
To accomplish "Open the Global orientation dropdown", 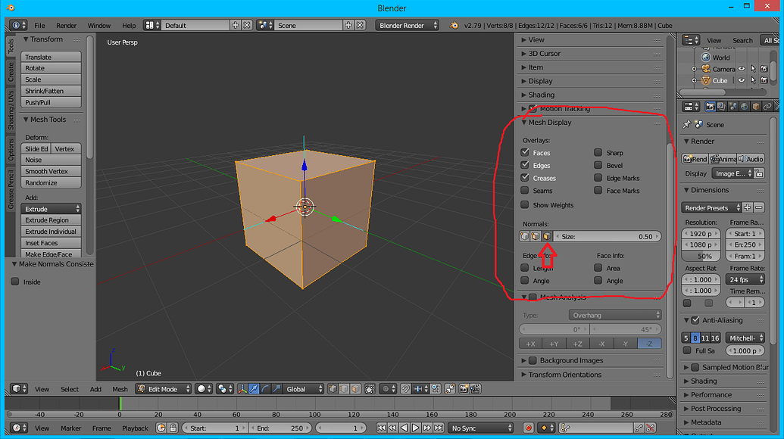I will [x=304, y=388].
